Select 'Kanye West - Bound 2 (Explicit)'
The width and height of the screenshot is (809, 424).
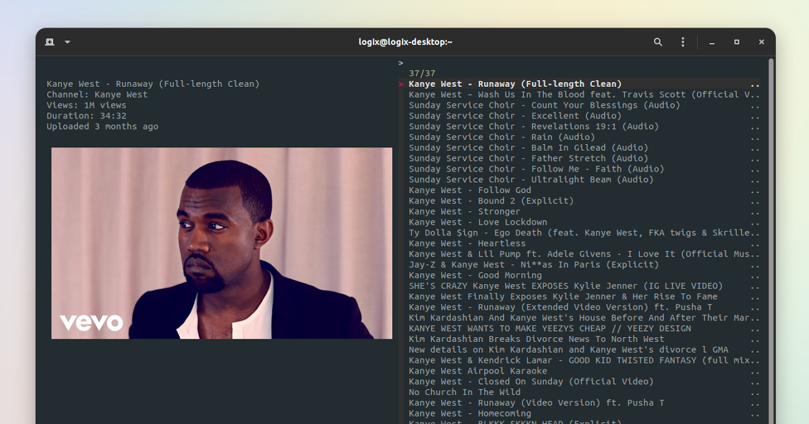(x=584, y=201)
